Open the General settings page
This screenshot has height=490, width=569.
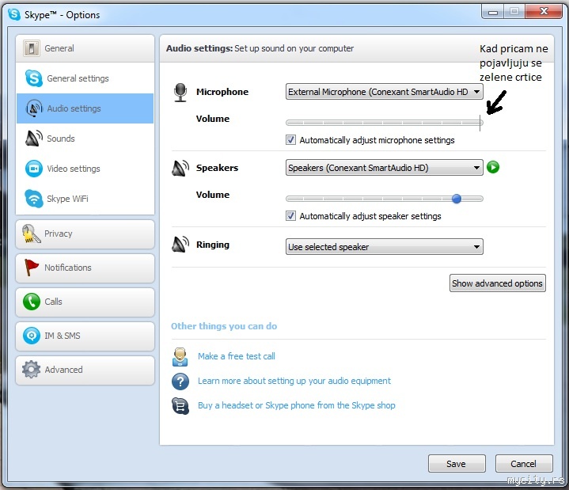click(85, 78)
